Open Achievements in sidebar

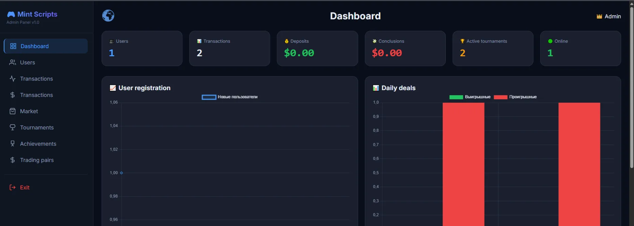tap(46, 144)
